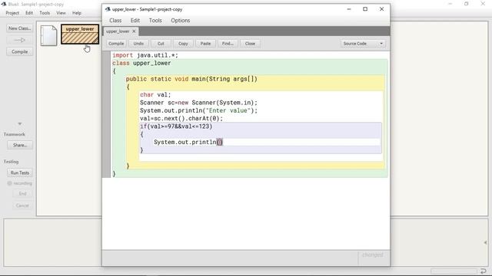Open the Options menu
The image size is (492, 276).
(181, 21)
